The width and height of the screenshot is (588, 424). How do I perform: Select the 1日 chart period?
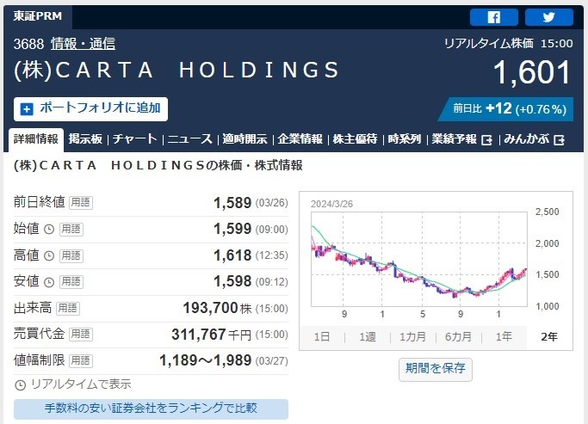[322, 337]
